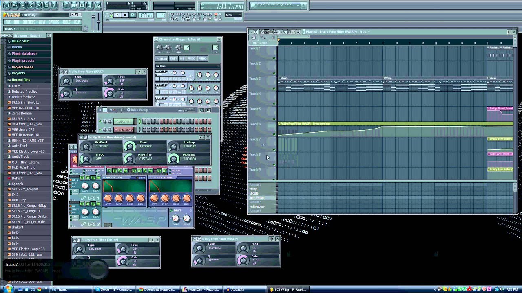Toggle the x 100 knob in Fruity Blood Overdrive

coord(86,159)
